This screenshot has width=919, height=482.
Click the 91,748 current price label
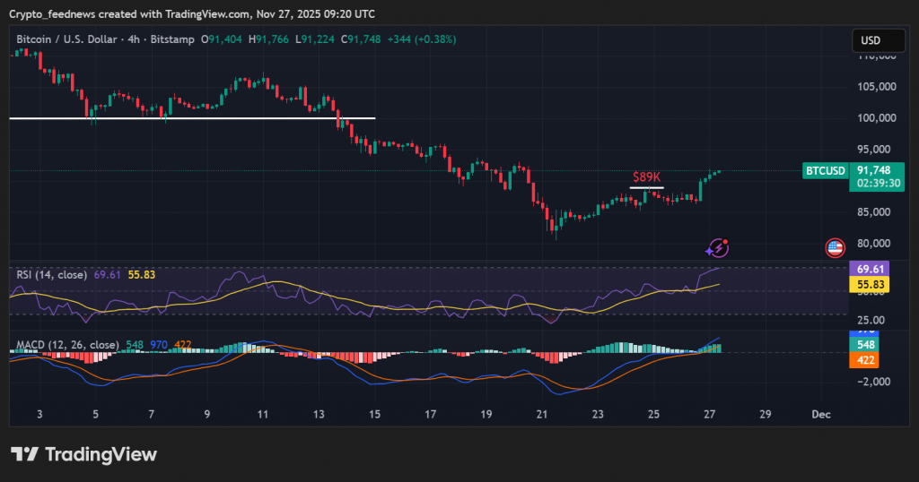click(874, 170)
